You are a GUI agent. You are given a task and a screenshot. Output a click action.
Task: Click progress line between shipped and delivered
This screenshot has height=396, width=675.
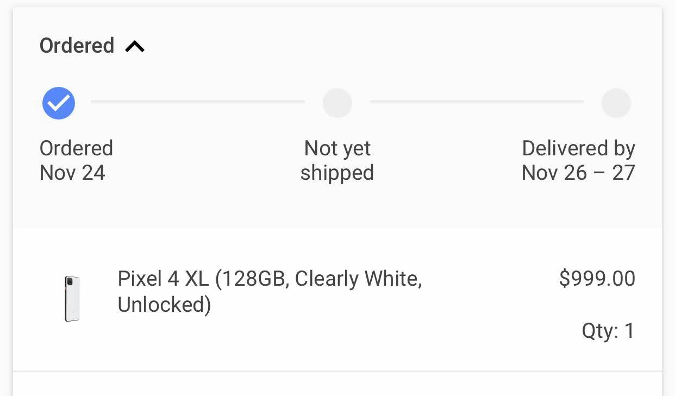tap(477, 102)
